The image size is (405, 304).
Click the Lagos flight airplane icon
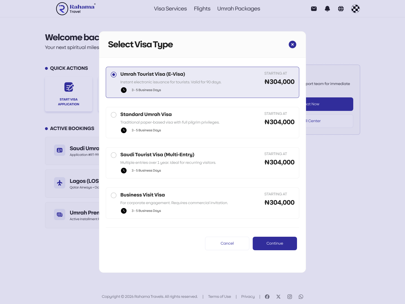60,183
